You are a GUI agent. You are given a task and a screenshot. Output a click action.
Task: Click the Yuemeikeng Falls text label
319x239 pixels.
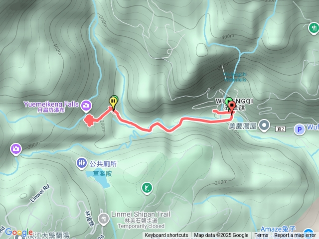point(51,104)
